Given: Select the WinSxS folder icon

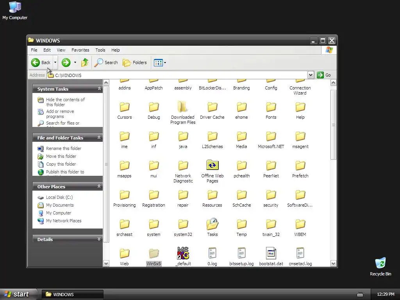Looking at the screenshot, I should pos(154,254).
